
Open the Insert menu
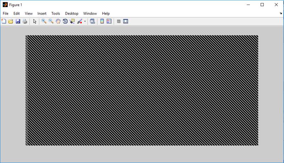click(42, 13)
